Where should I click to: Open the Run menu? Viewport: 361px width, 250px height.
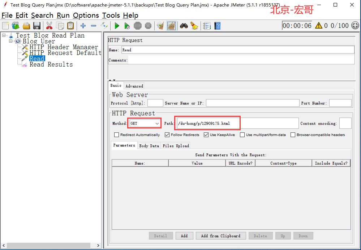[63, 16]
